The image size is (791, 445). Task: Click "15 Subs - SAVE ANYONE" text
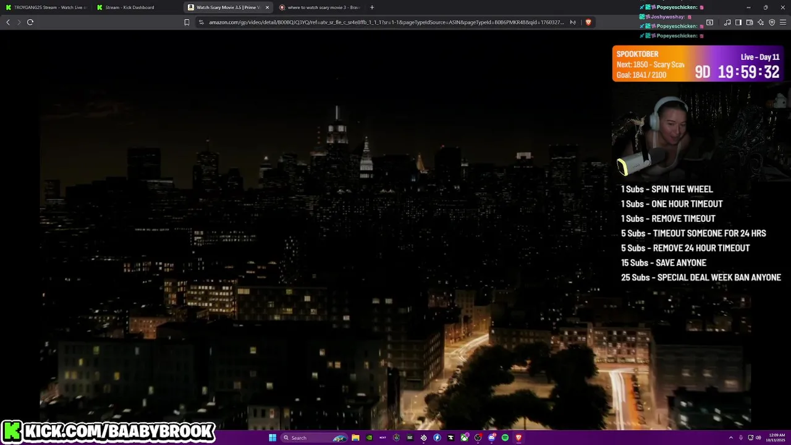664,263
